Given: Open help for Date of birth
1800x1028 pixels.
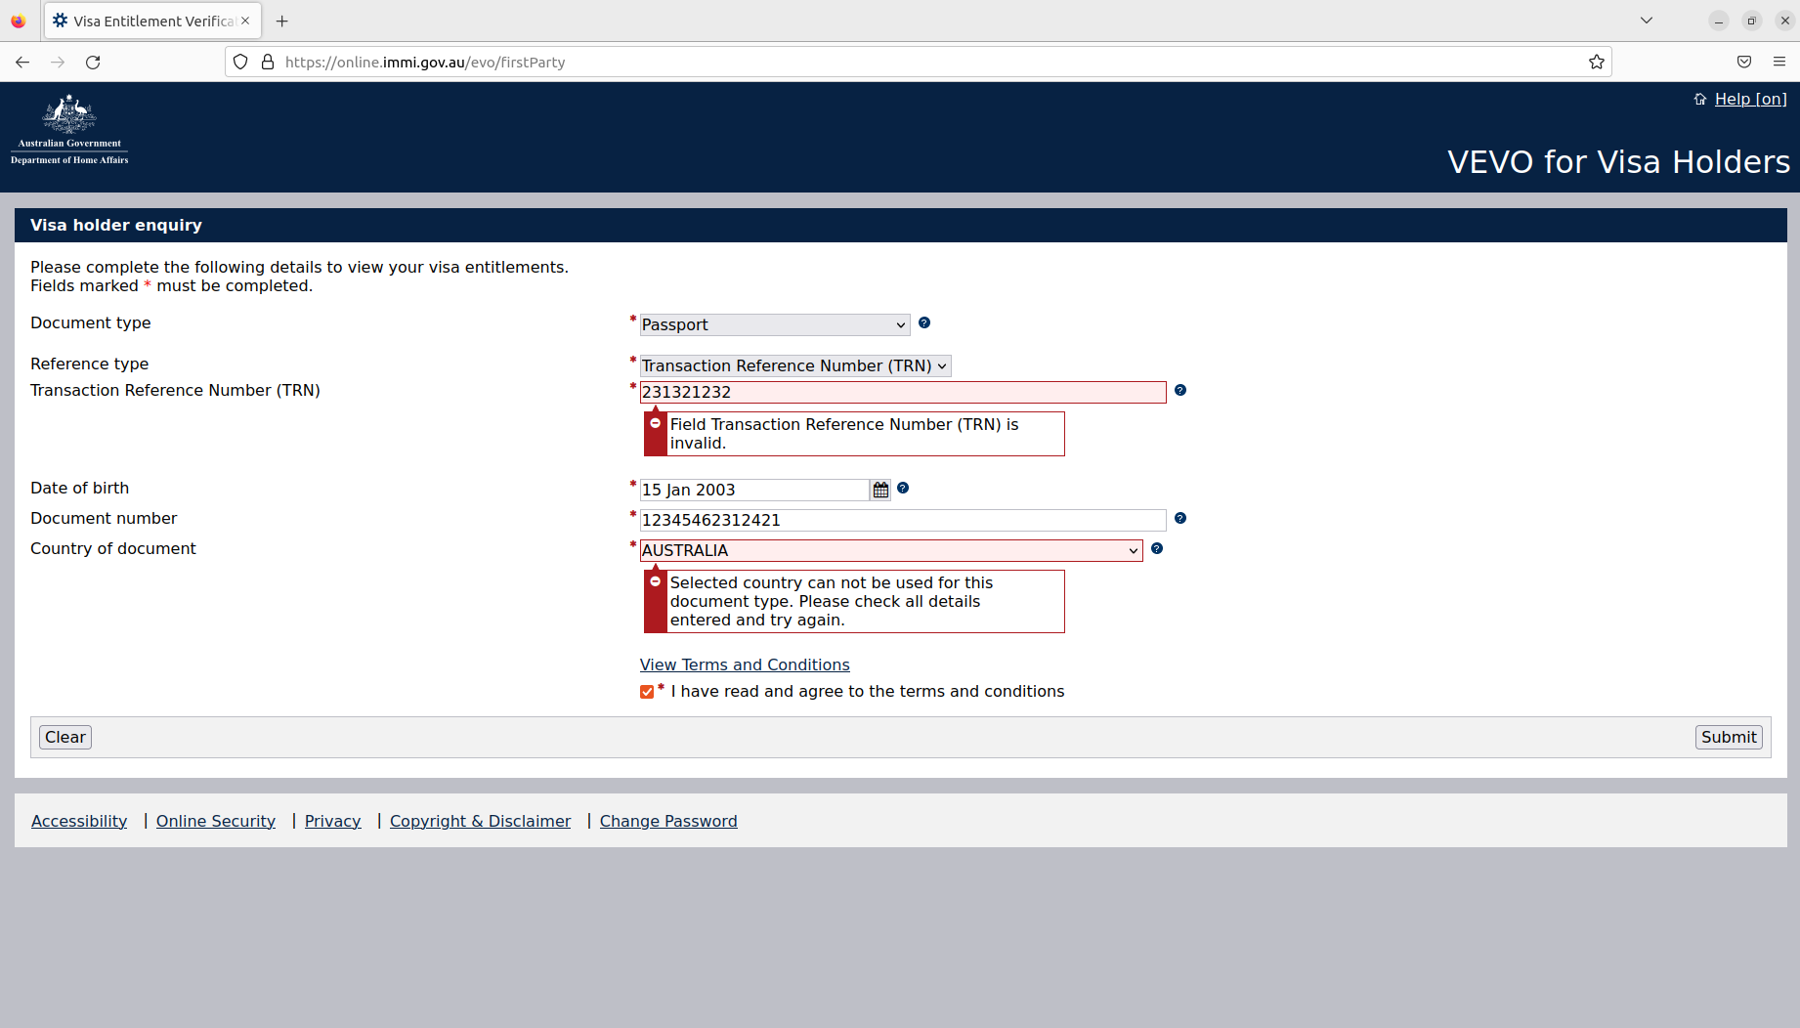Looking at the screenshot, I should tap(902, 489).
